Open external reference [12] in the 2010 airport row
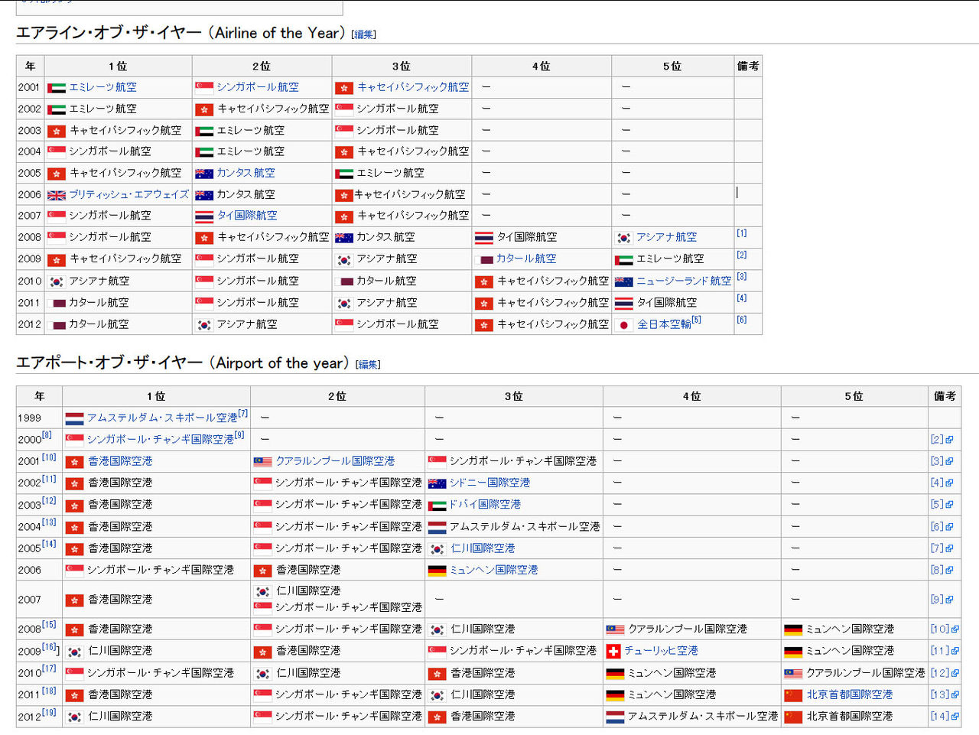The width and height of the screenshot is (979, 735). [x=939, y=673]
